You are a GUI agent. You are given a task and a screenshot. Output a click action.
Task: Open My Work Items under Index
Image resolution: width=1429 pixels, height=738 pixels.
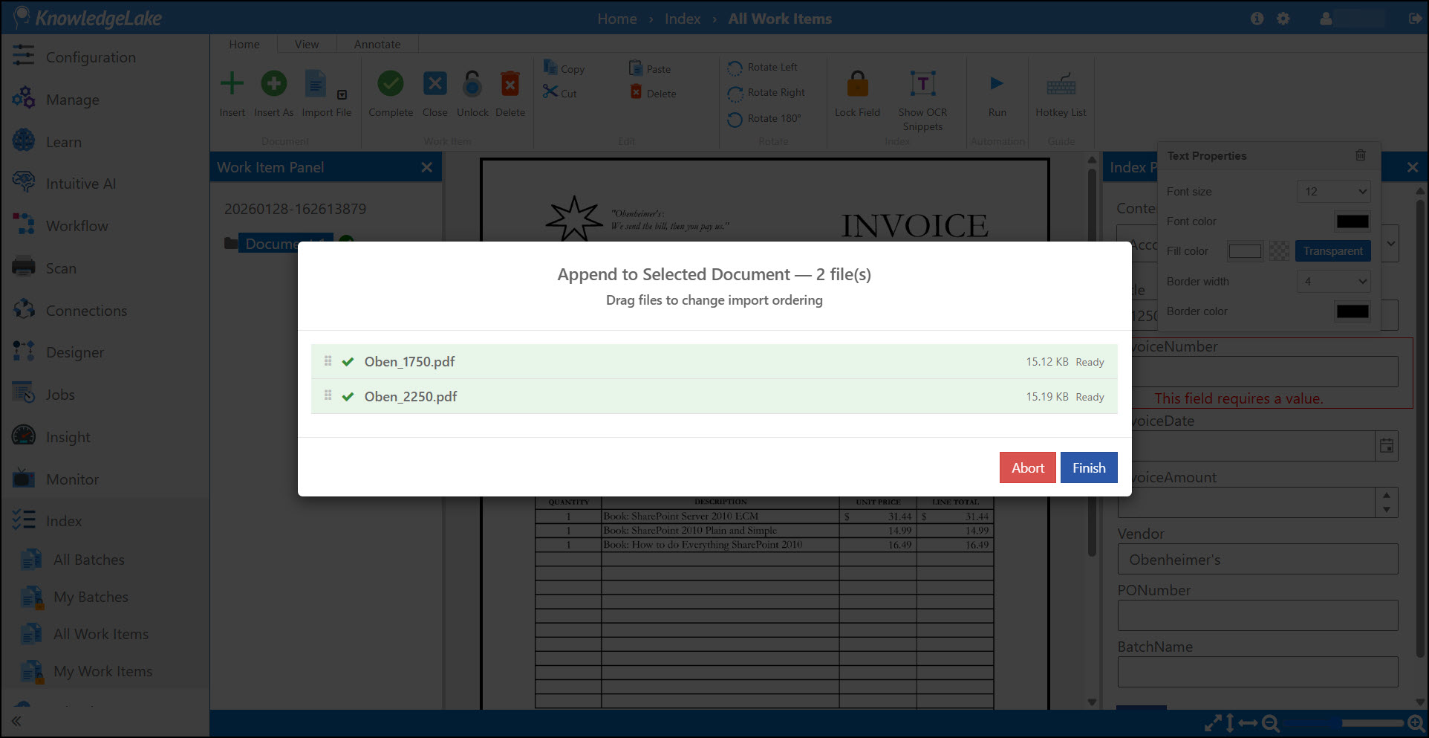pos(105,671)
